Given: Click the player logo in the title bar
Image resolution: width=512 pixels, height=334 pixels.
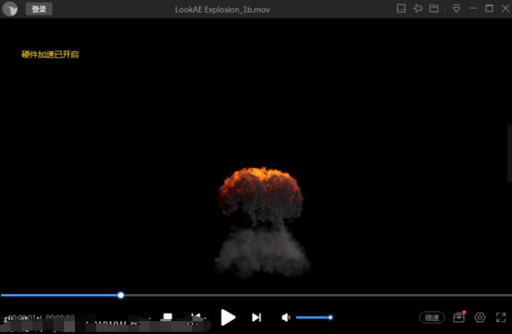Looking at the screenshot, I should tap(10, 9).
